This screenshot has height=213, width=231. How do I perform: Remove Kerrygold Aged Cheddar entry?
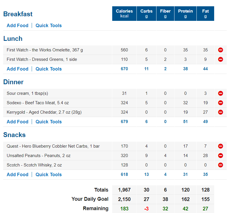220,112
